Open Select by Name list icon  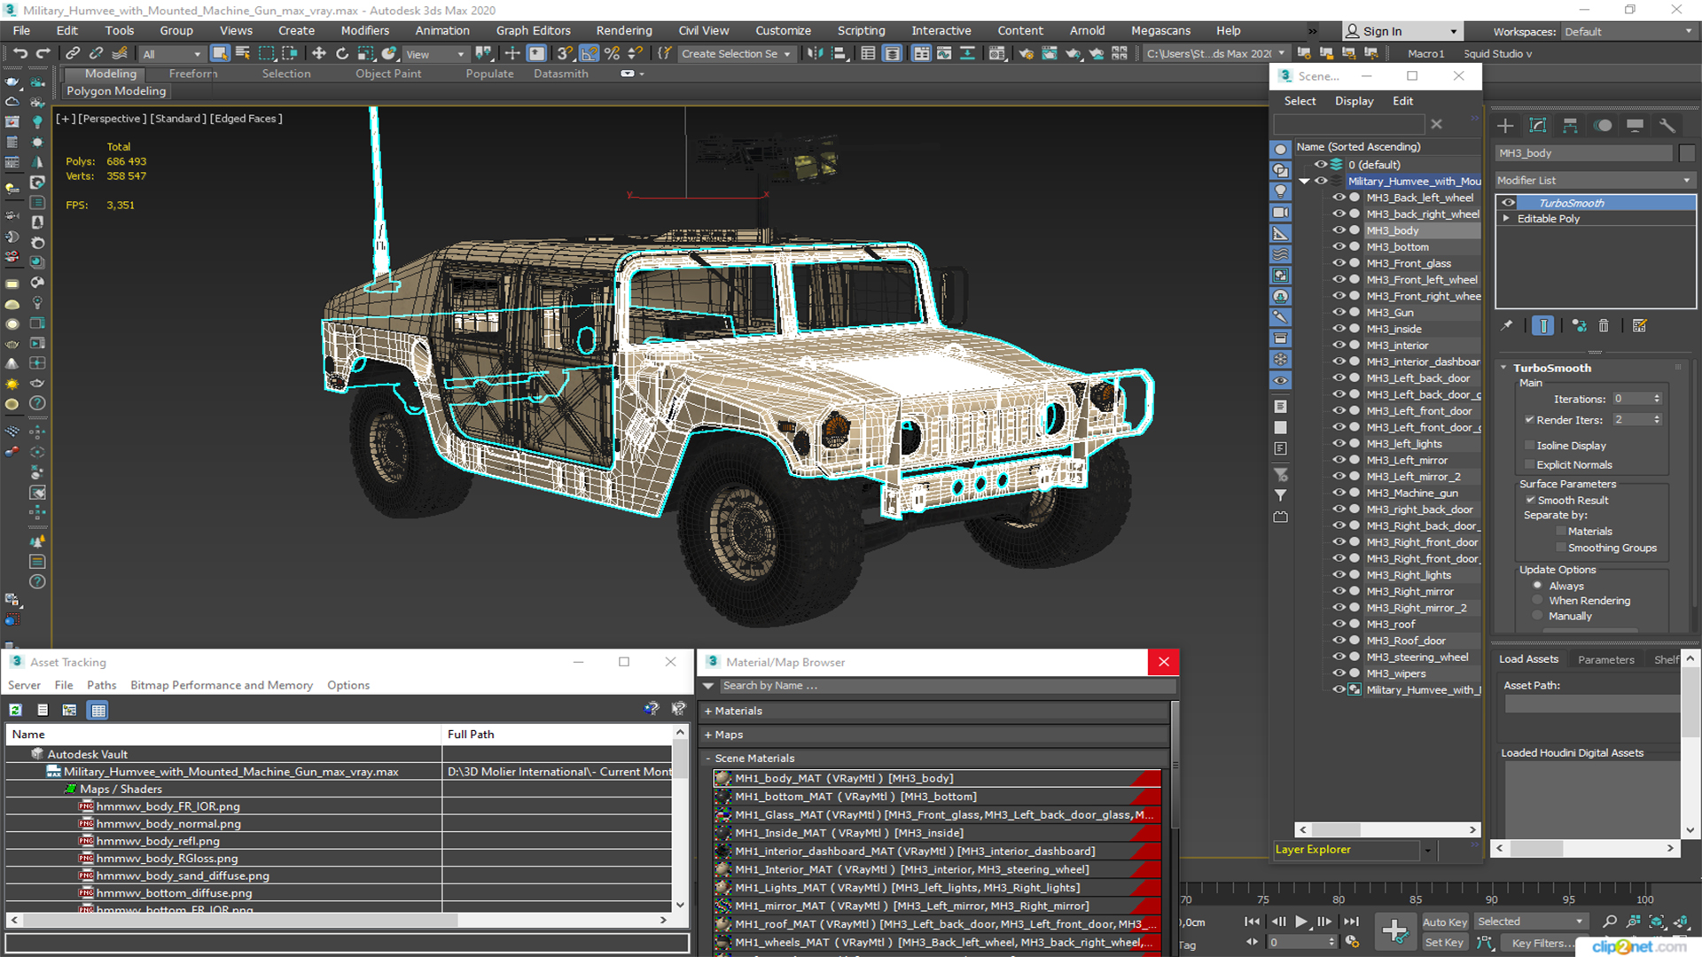tap(243, 53)
